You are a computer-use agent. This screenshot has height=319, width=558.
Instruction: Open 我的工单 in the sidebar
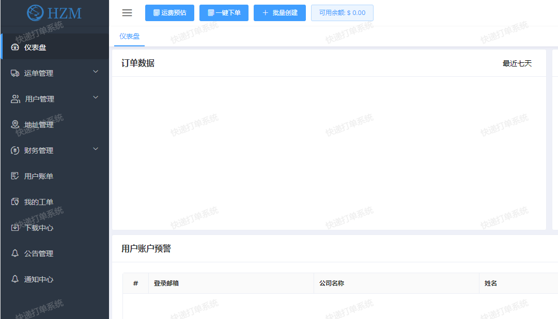click(x=39, y=202)
